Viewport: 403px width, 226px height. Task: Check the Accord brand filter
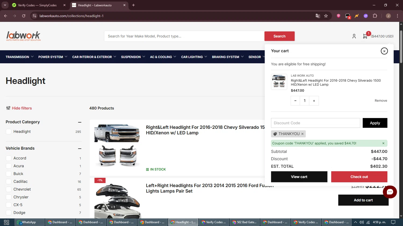click(x=9, y=158)
